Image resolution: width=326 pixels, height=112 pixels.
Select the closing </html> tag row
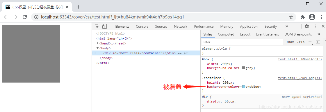click(x=102, y=63)
